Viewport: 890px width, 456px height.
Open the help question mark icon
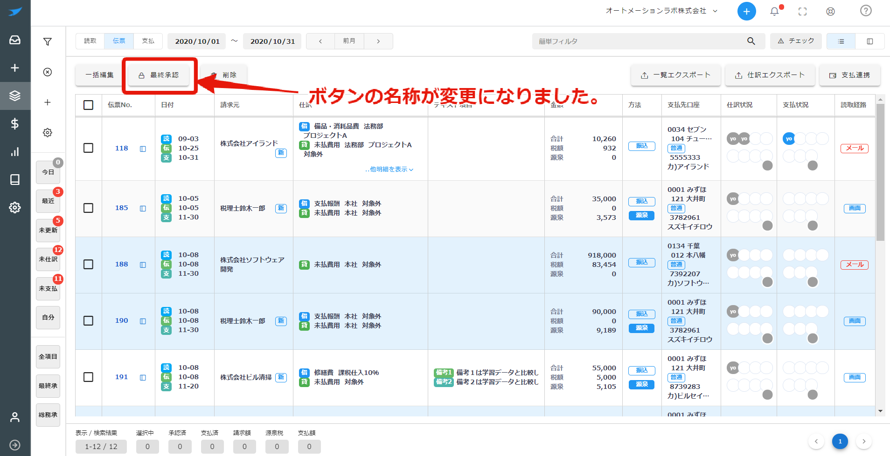[866, 11]
